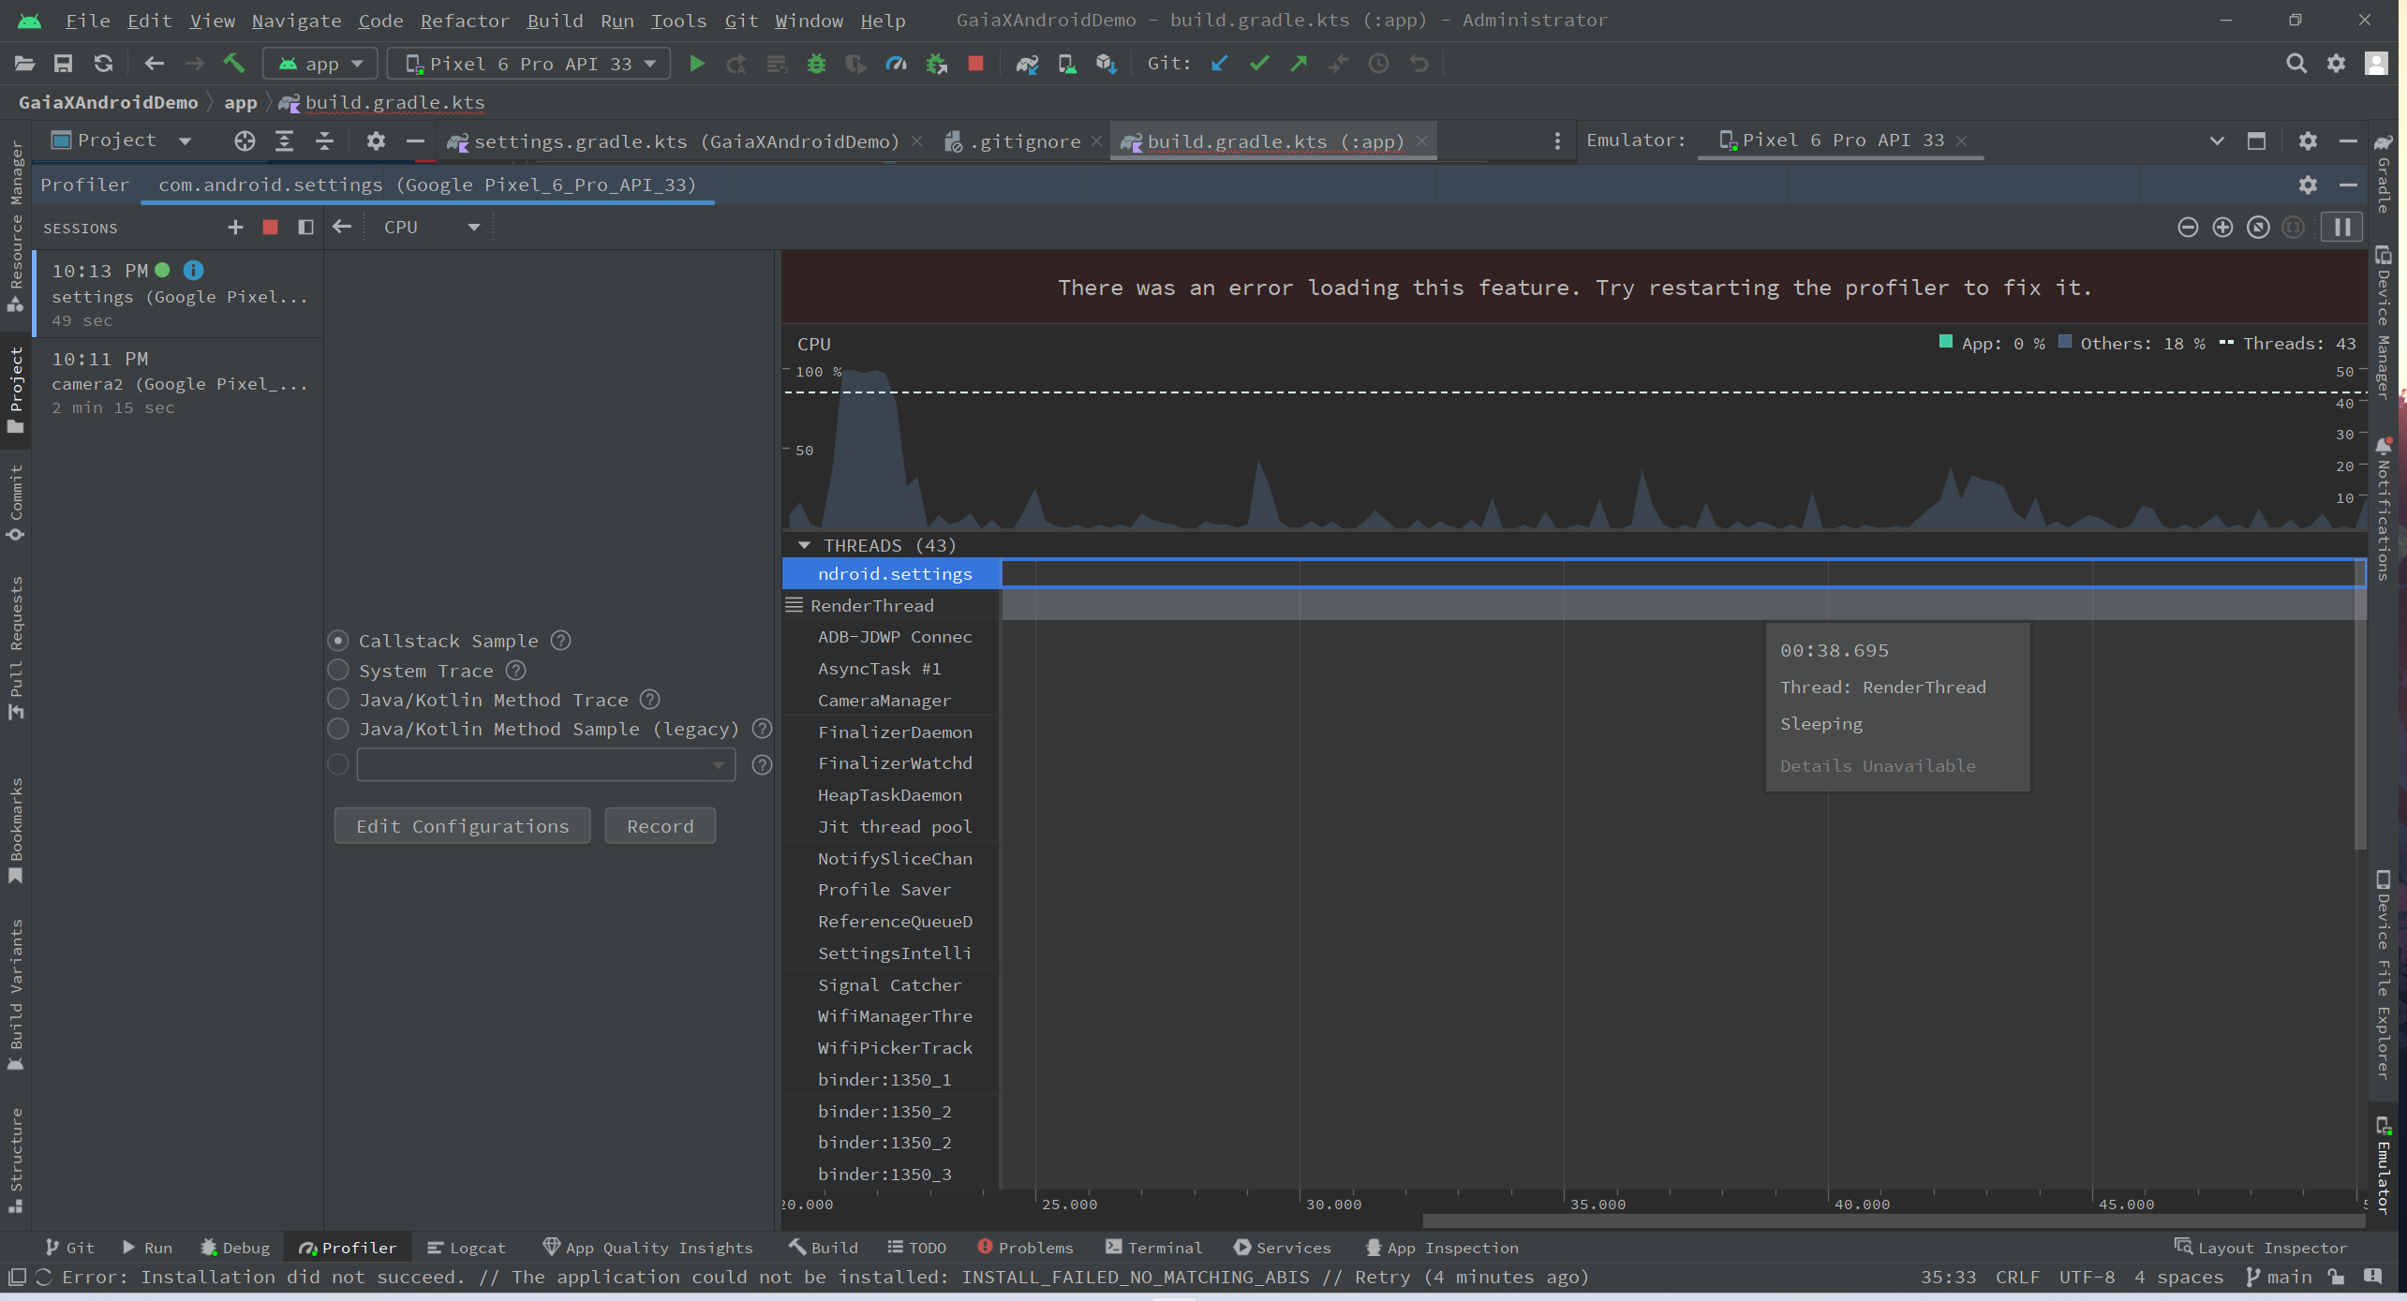Select Callstack Sample radio button
This screenshot has width=2407, height=1301.
(x=338, y=641)
